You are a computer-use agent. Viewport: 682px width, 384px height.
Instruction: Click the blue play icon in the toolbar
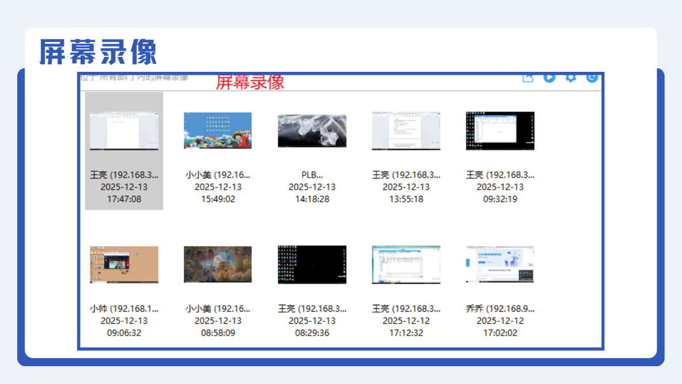[549, 78]
